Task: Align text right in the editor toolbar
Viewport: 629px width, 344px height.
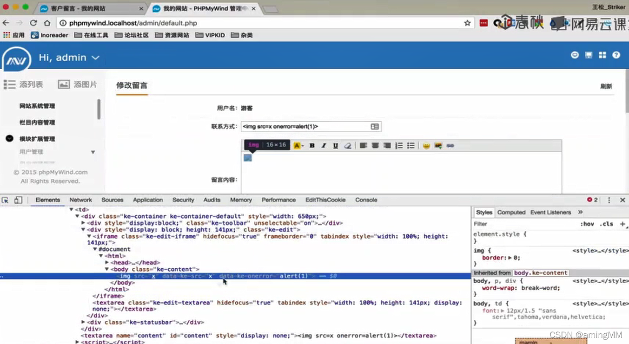Action: pyautogui.click(x=387, y=145)
